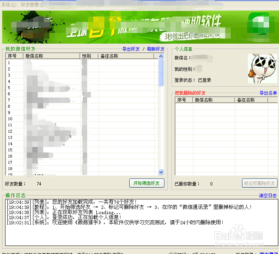This screenshot has height=254, width=279.
Task: Click 备注名称 header in deleted friends table
Action: pos(252,100)
